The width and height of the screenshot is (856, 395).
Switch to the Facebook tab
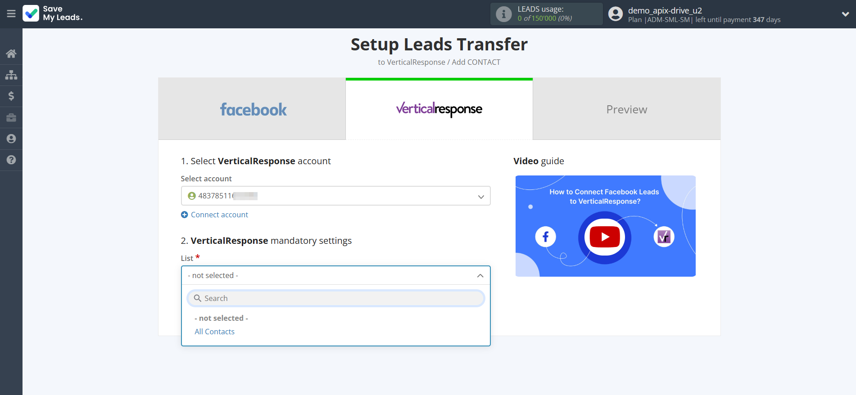(252, 109)
